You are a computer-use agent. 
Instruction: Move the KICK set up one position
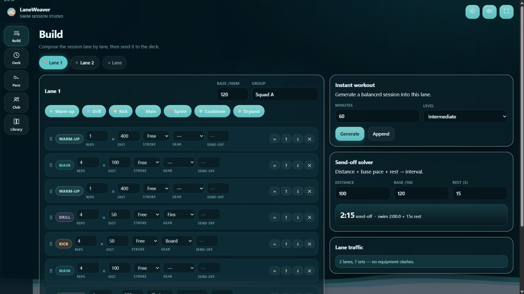(x=286, y=244)
